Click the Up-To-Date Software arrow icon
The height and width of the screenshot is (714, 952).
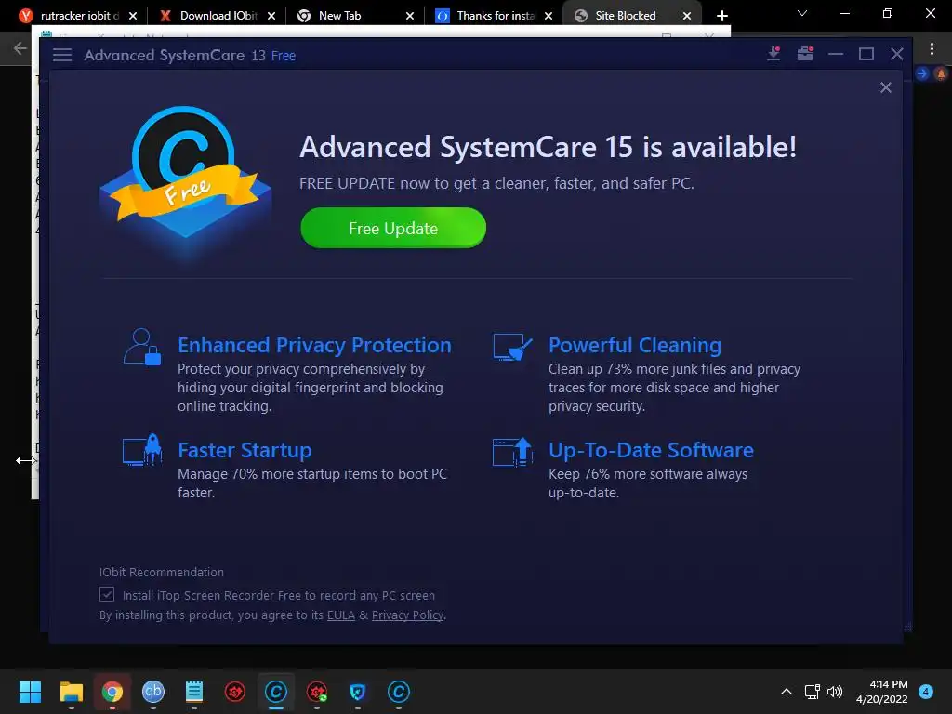[512, 452]
